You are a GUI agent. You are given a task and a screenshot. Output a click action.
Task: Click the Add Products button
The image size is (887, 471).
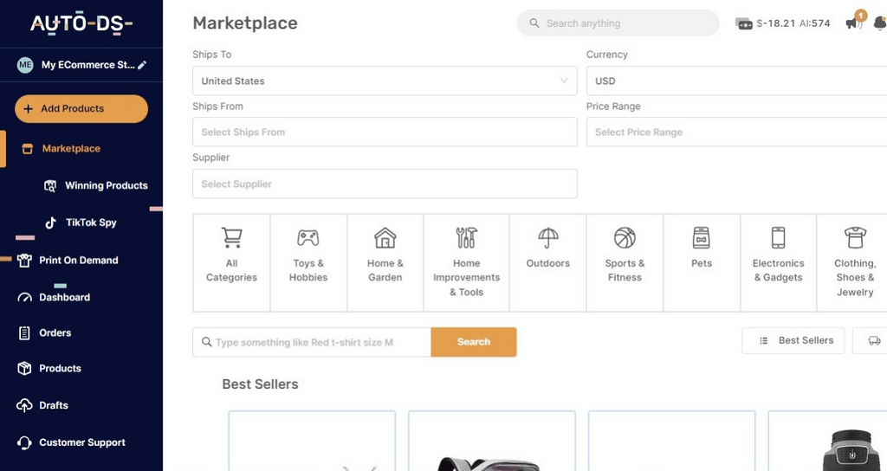pyautogui.click(x=81, y=108)
